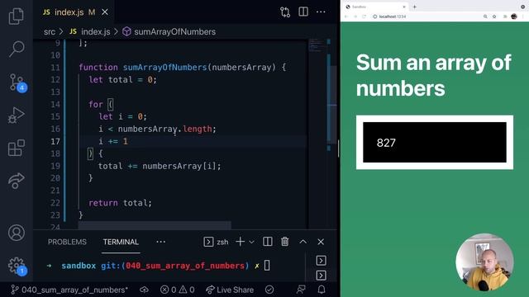The height and width of the screenshot is (297, 529).
Task: Switch to the PROBLEMS panel tab
Action: click(67, 242)
